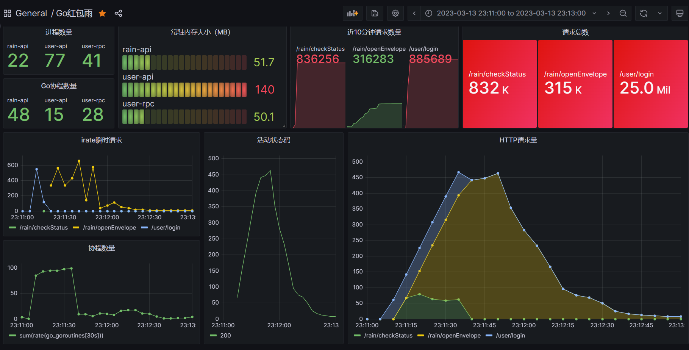The image size is (689, 350).
Task: Select the /rain/checkStatus 832 K stat tile
Action: tap(500, 84)
